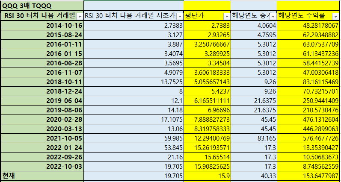This screenshot has height=182, width=341.
Task: Click average price cell 3.250766667
Action: click(207, 44)
